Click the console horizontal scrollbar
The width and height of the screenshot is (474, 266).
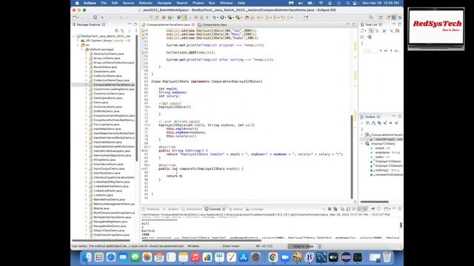pyautogui.click(x=201, y=240)
